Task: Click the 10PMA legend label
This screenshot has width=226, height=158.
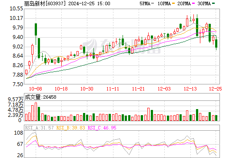Action: [x=164, y=3]
